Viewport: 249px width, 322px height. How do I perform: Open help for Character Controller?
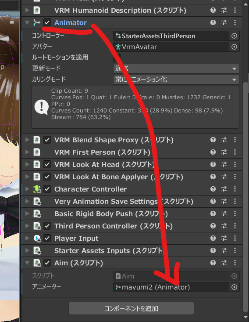213,189
